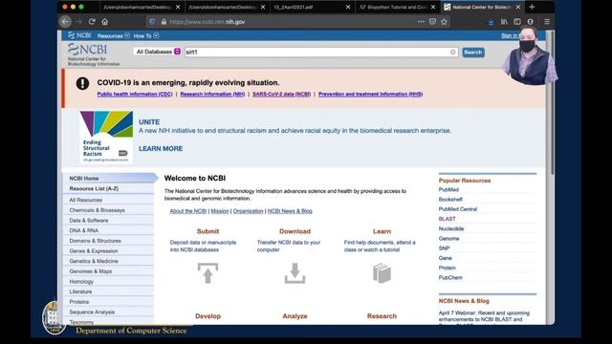612x344 pixels.
Task: Open Homology sidebar item
Action: pos(81,281)
